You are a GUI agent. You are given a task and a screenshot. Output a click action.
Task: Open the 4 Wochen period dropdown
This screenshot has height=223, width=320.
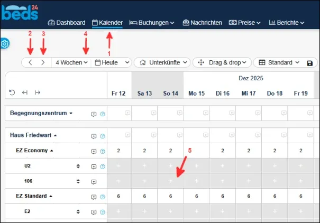coord(71,62)
